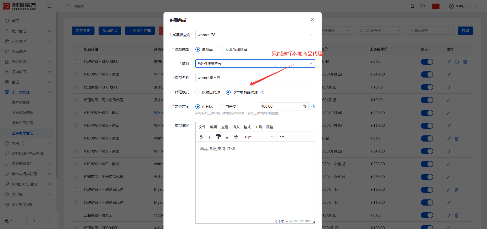Edit the 云服务器 - 魔方云 row
The image size is (487, 229).
click(x=449, y=215)
